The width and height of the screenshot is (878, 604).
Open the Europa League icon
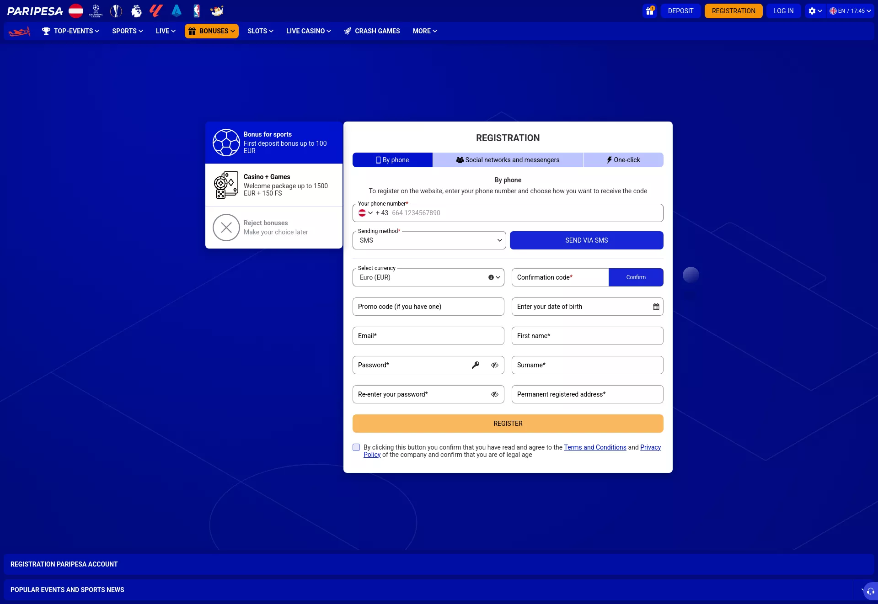tap(116, 11)
